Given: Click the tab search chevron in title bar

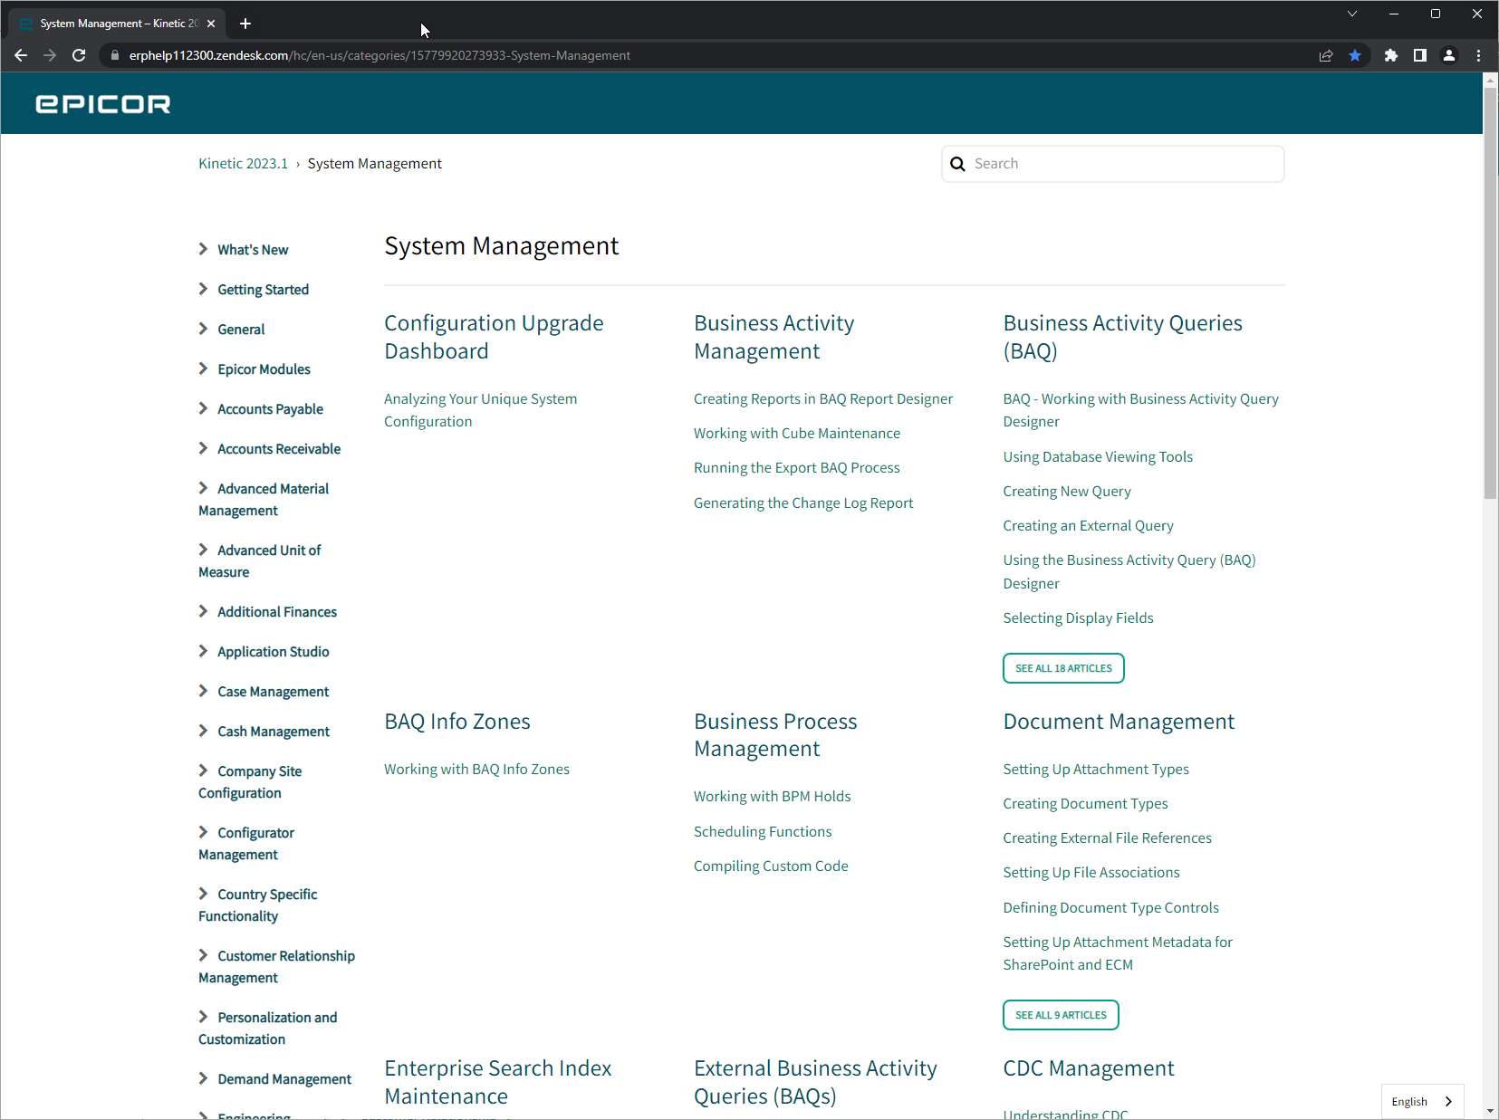Looking at the screenshot, I should tap(1351, 14).
